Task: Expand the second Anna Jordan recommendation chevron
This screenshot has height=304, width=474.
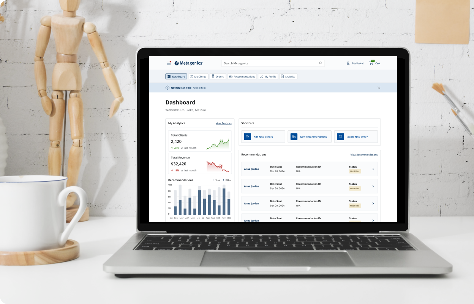Action: pyautogui.click(x=373, y=186)
